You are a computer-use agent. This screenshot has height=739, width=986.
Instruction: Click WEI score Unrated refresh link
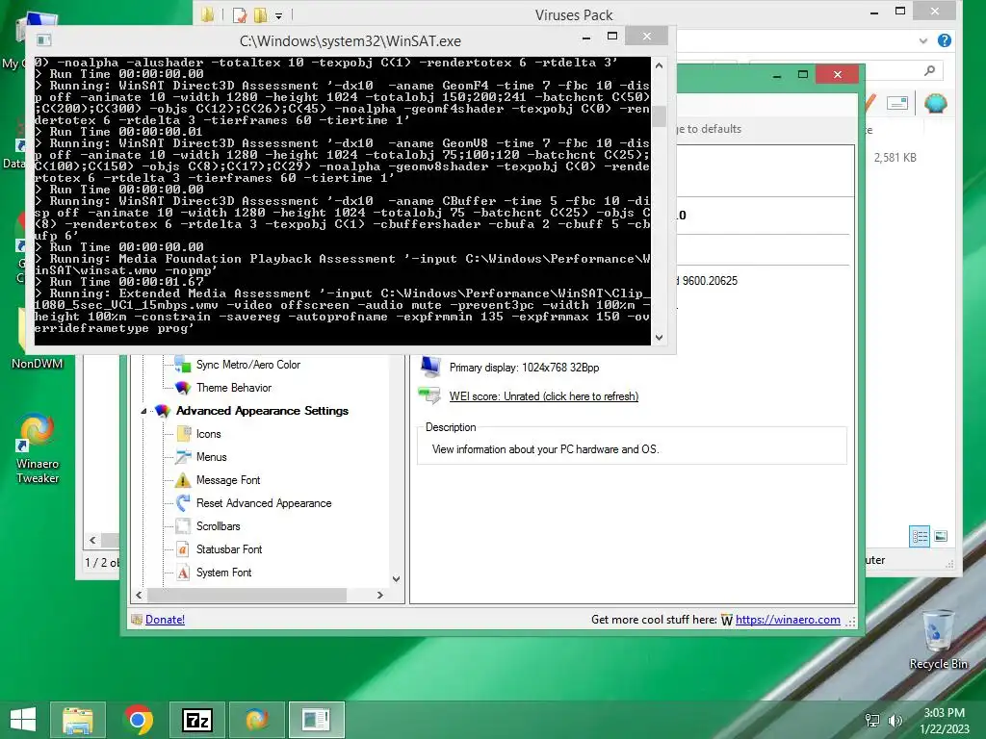tap(543, 396)
